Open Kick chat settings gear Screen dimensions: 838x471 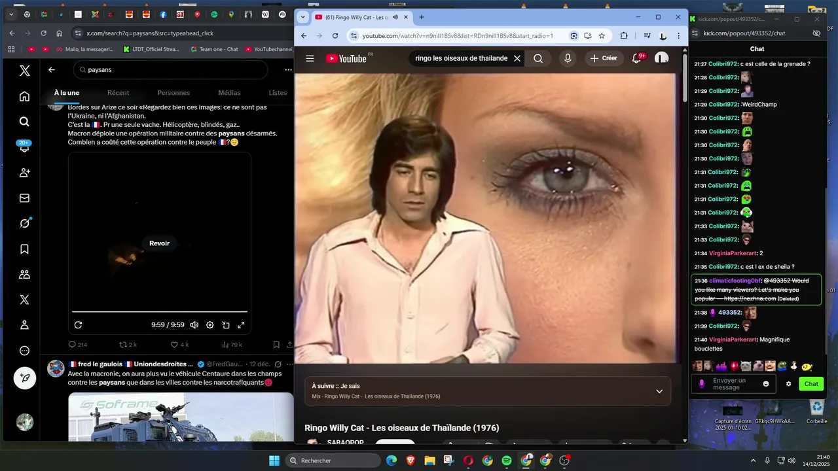coord(788,384)
